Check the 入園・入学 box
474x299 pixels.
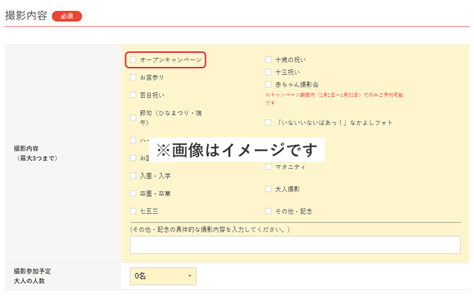pyautogui.click(x=133, y=176)
